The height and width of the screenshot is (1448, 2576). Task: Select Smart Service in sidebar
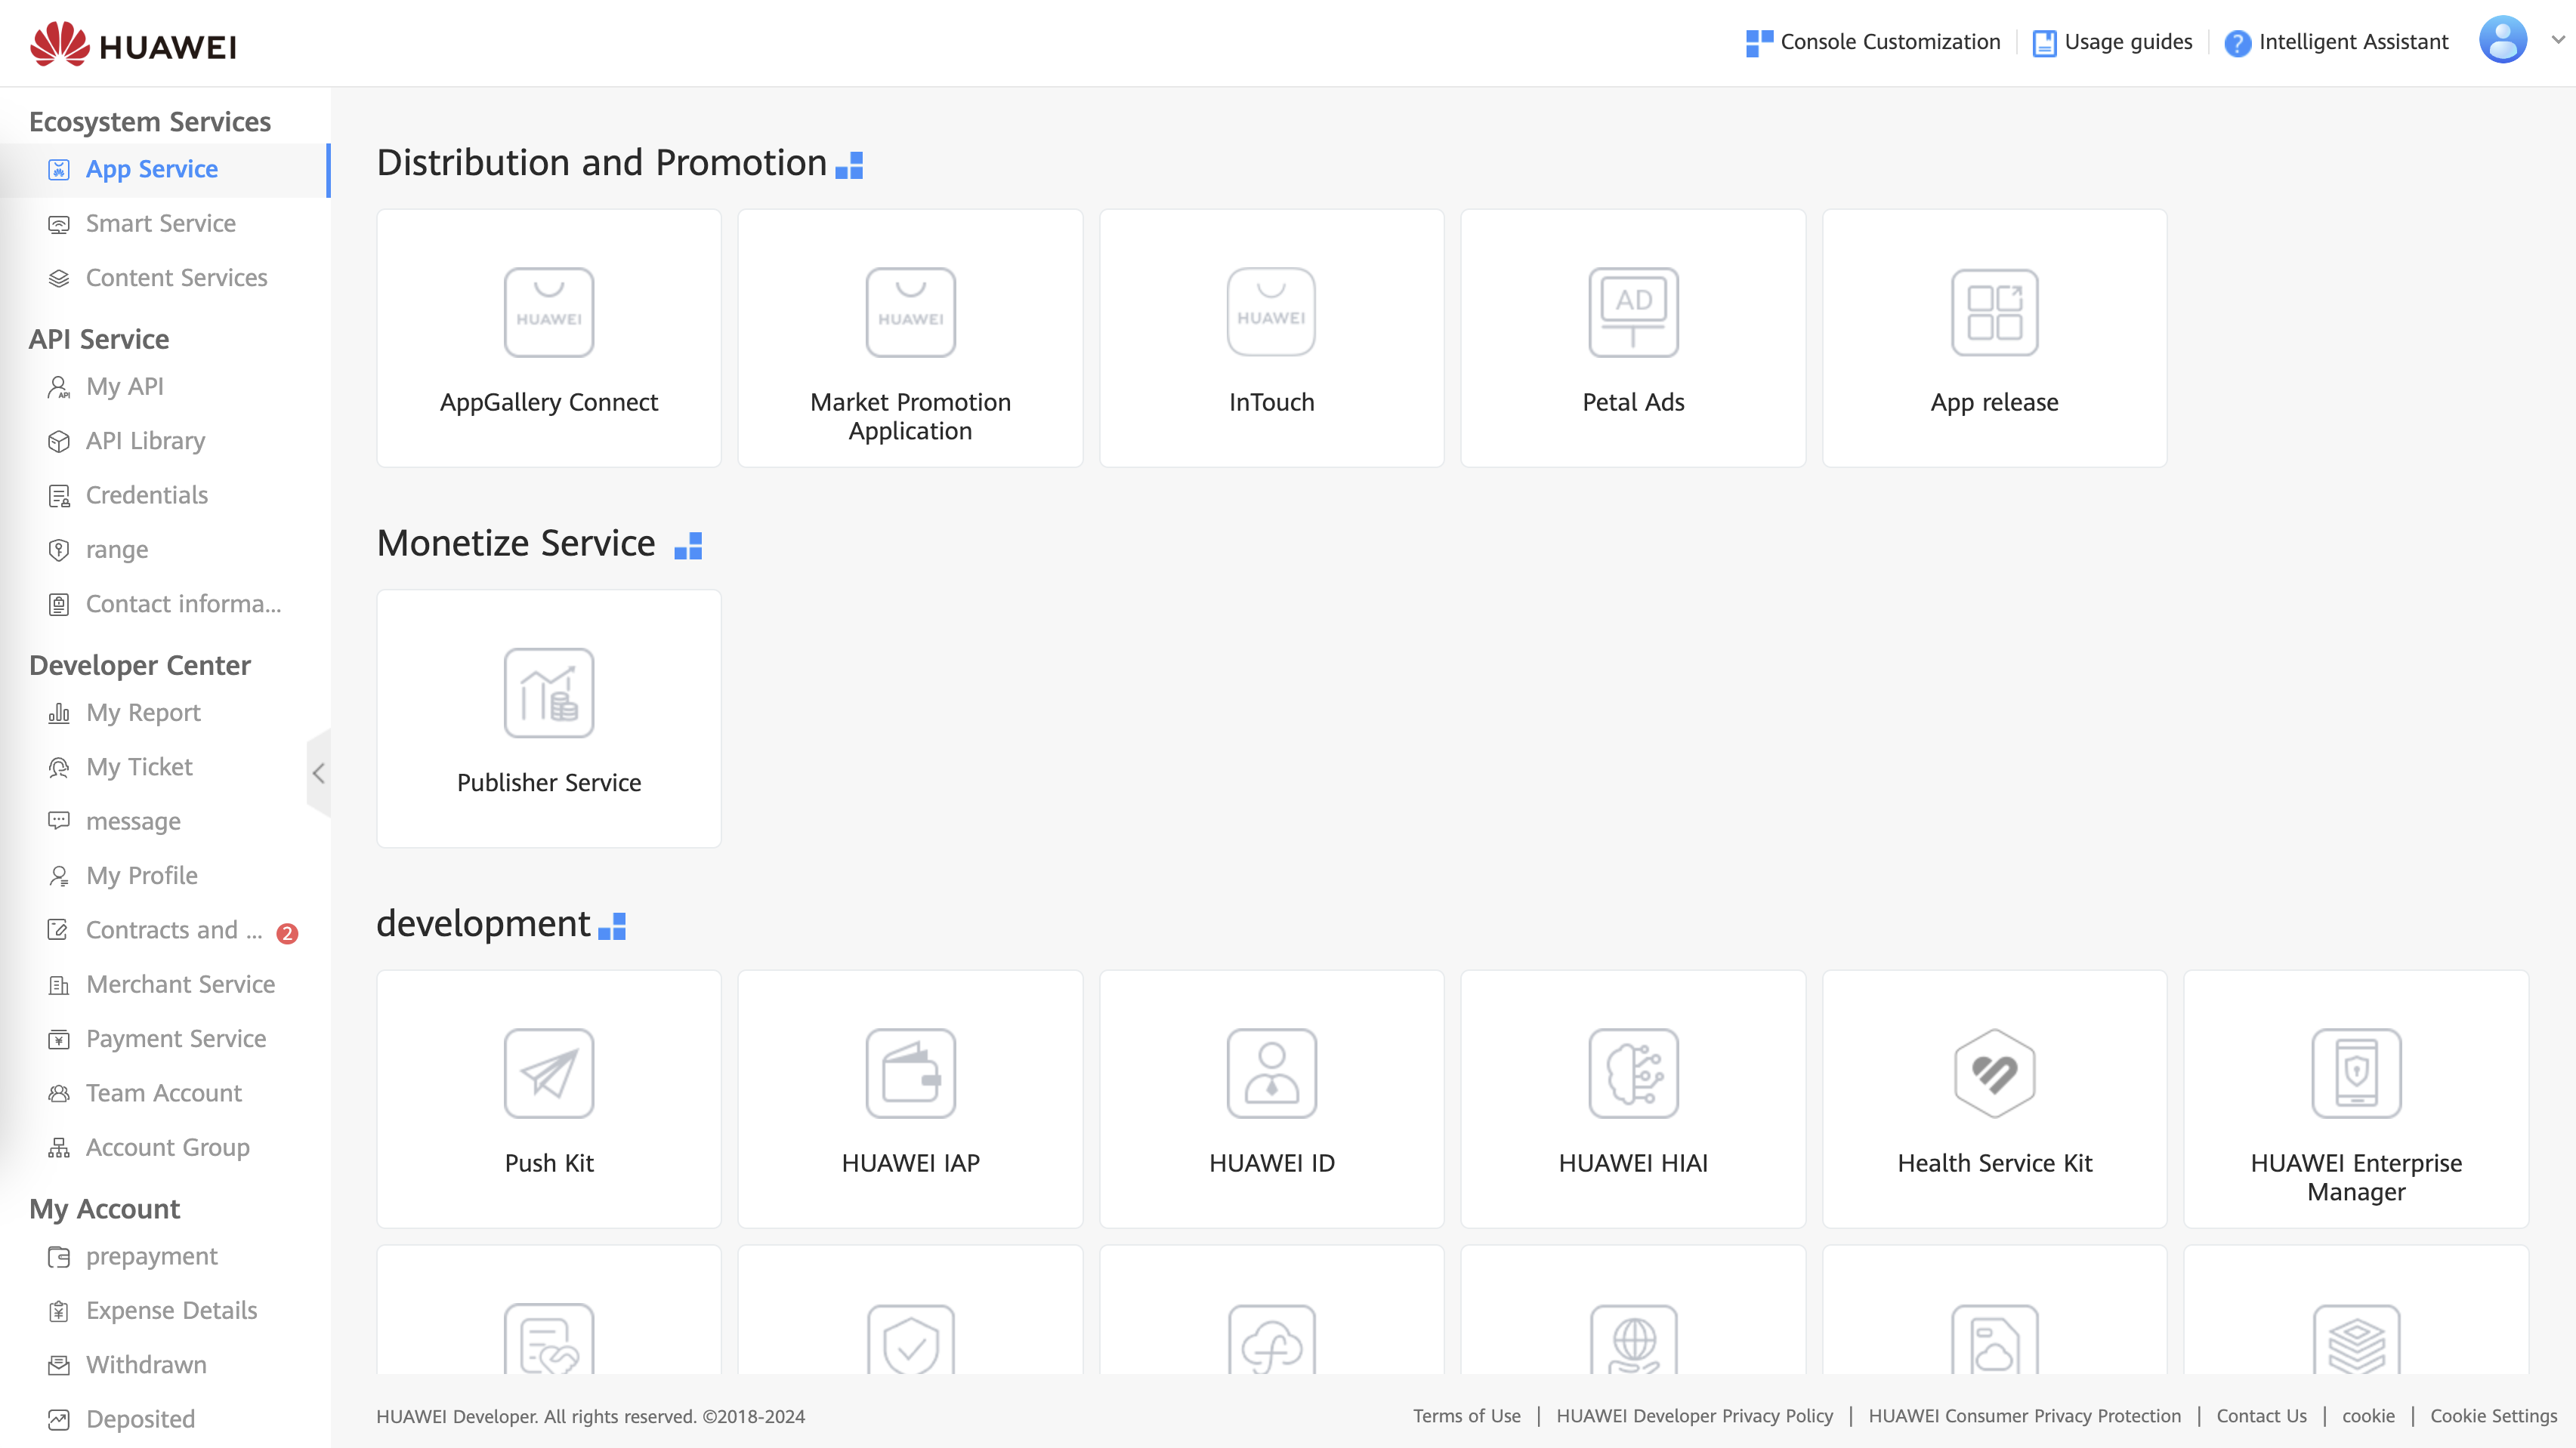coord(160,223)
